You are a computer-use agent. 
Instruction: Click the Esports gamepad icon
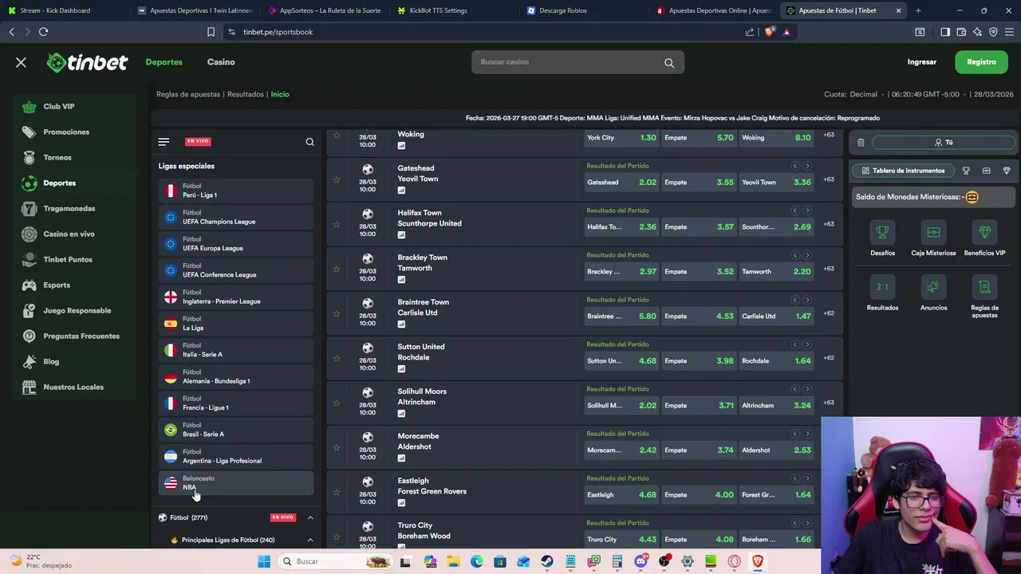[x=30, y=285]
